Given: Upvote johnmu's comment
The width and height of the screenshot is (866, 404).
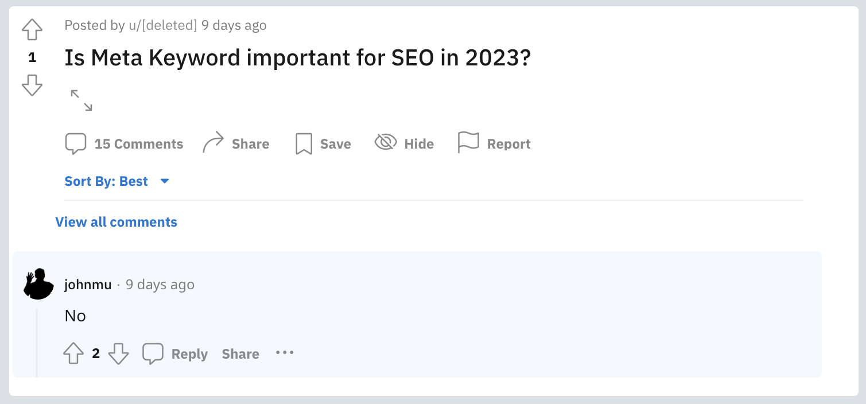Looking at the screenshot, I should point(73,353).
